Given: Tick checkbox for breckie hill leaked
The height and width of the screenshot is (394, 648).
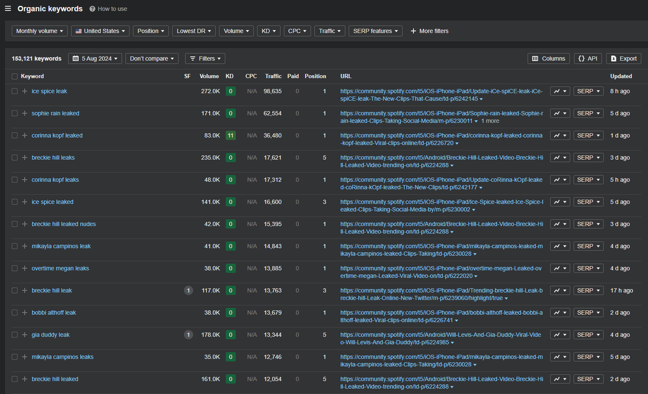Looking at the screenshot, I should tap(15, 379).
